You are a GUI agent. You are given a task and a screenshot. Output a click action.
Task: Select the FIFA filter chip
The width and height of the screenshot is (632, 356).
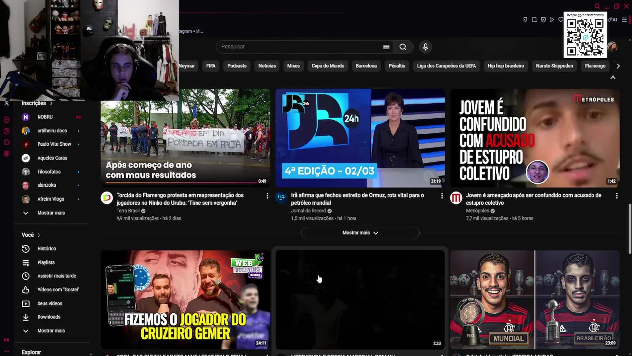click(211, 66)
